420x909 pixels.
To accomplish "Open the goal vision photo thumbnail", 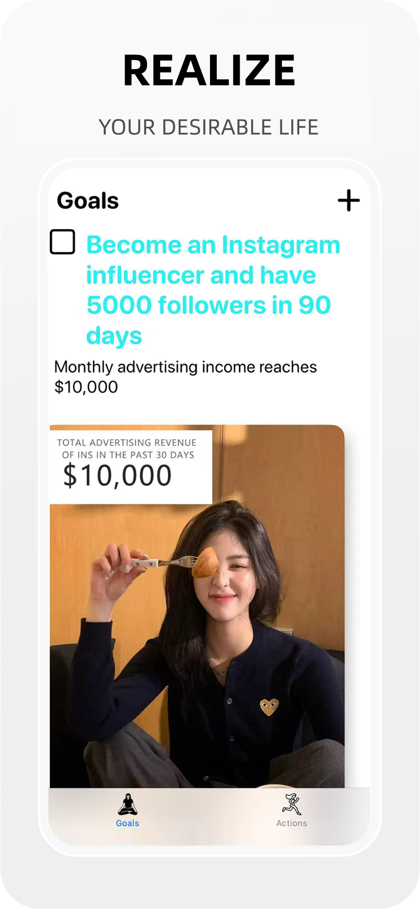I will [x=197, y=606].
